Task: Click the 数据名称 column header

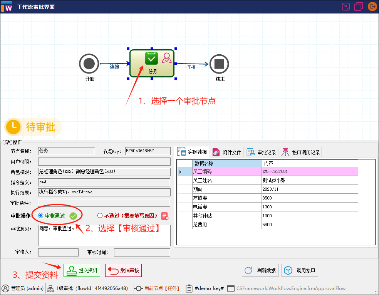Action: click(227, 163)
